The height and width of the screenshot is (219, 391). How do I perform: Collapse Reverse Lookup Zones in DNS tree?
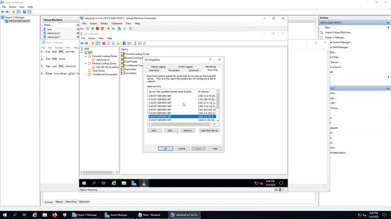pyautogui.click(x=86, y=63)
